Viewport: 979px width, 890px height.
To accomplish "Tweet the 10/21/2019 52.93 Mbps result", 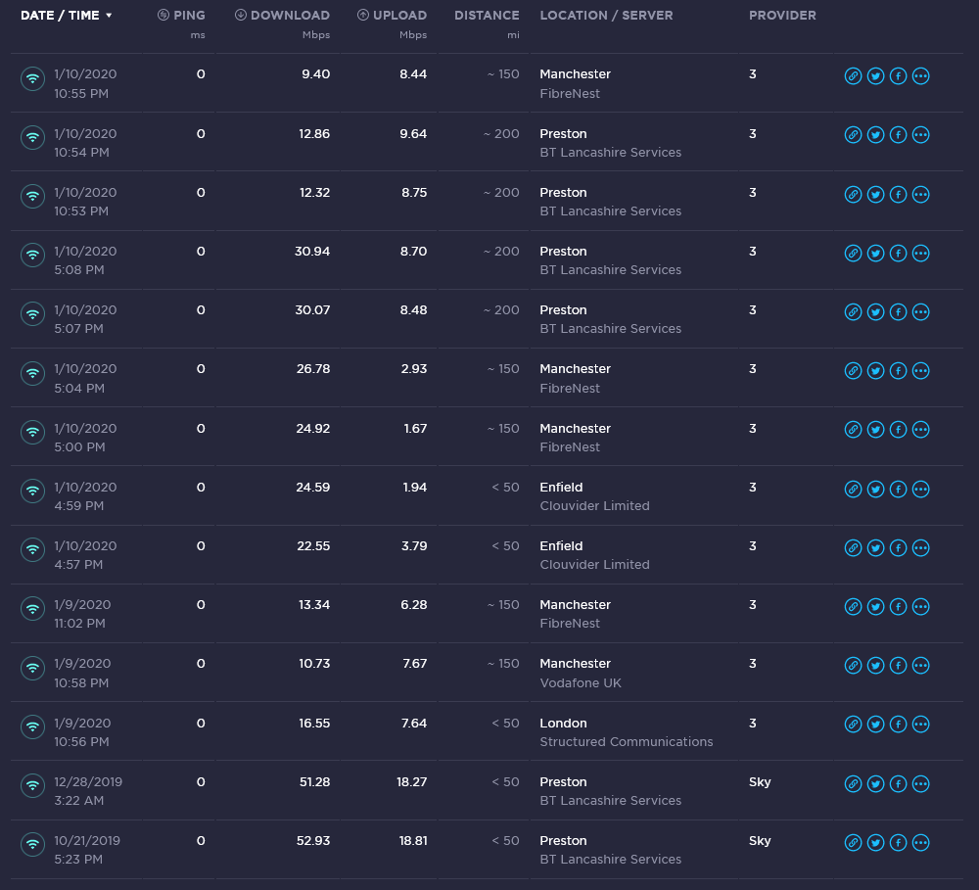I will pyautogui.click(x=876, y=843).
